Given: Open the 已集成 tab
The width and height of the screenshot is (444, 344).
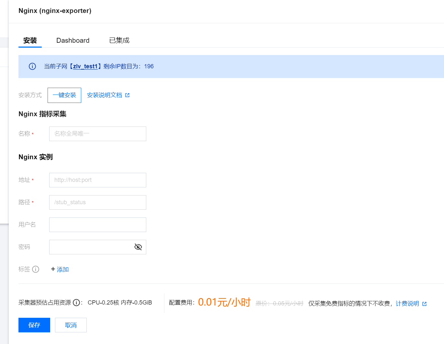Looking at the screenshot, I should (x=119, y=40).
